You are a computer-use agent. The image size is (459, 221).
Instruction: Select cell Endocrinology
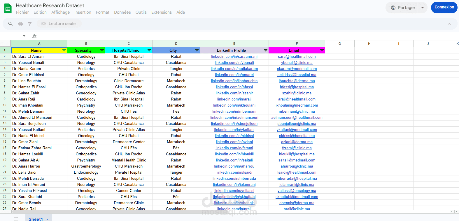[x=86, y=173]
